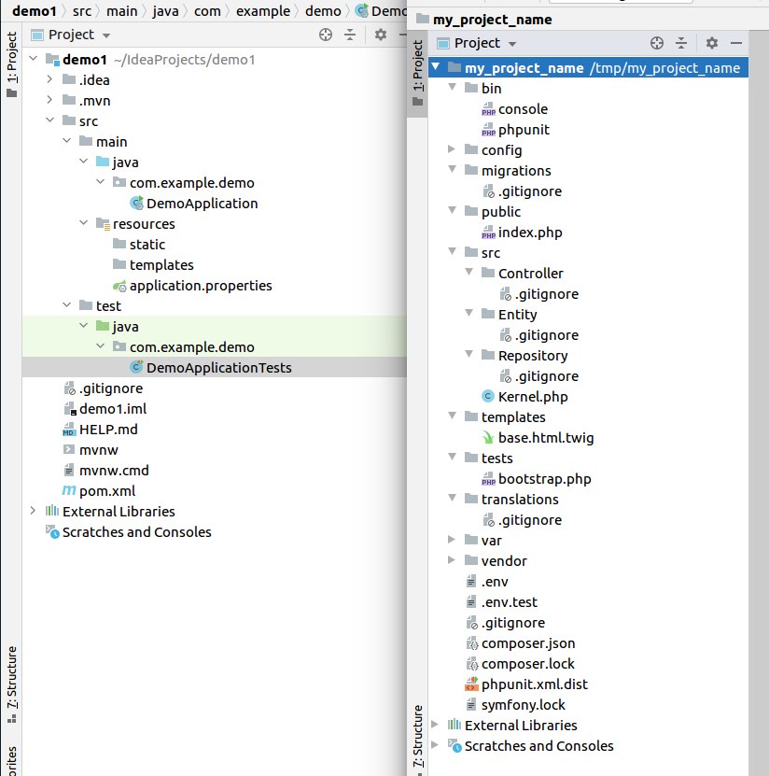769x776 pixels.
Task: Open Project view dropdown in my_project_name window
Action: [512, 44]
